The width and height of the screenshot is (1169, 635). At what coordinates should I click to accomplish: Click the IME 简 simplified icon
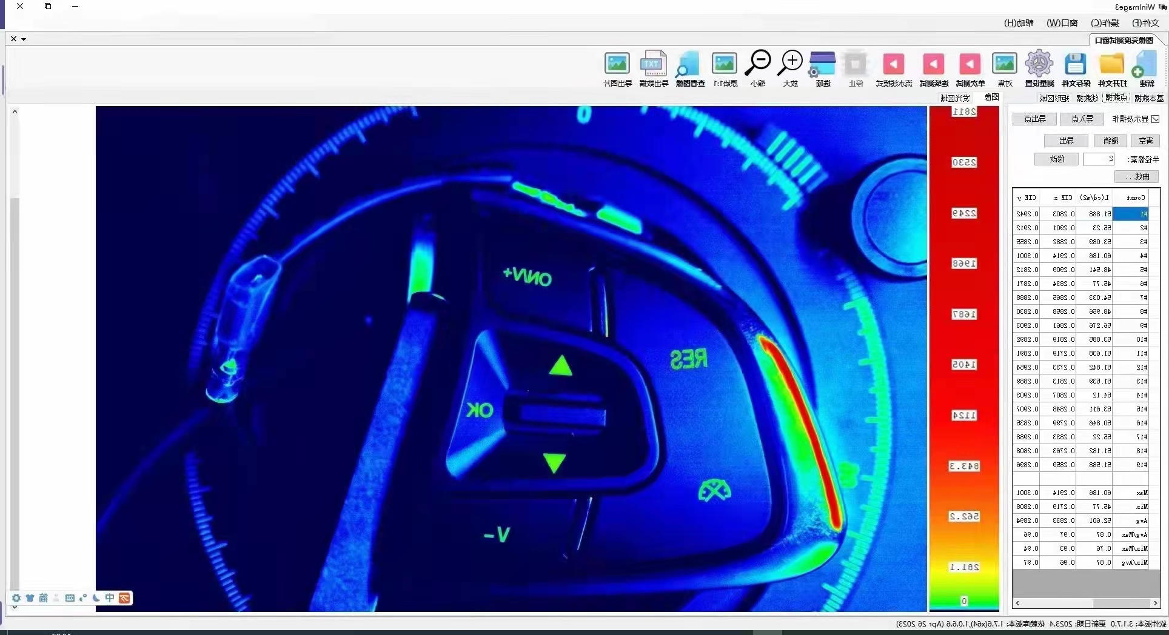pyautogui.click(x=43, y=598)
